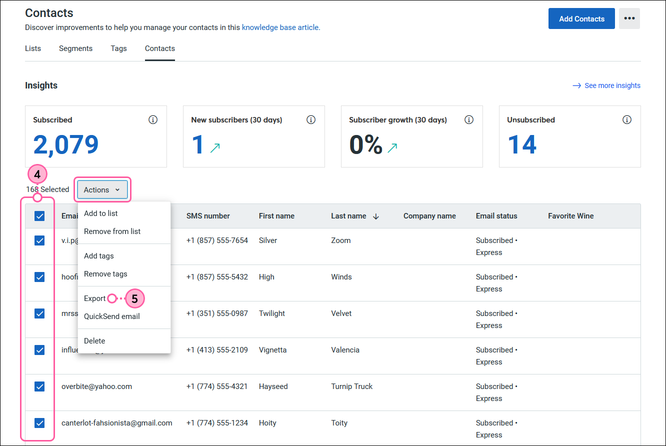Click the SMS number column header
The height and width of the screenshot is (446, 666).
coord(208,216)
